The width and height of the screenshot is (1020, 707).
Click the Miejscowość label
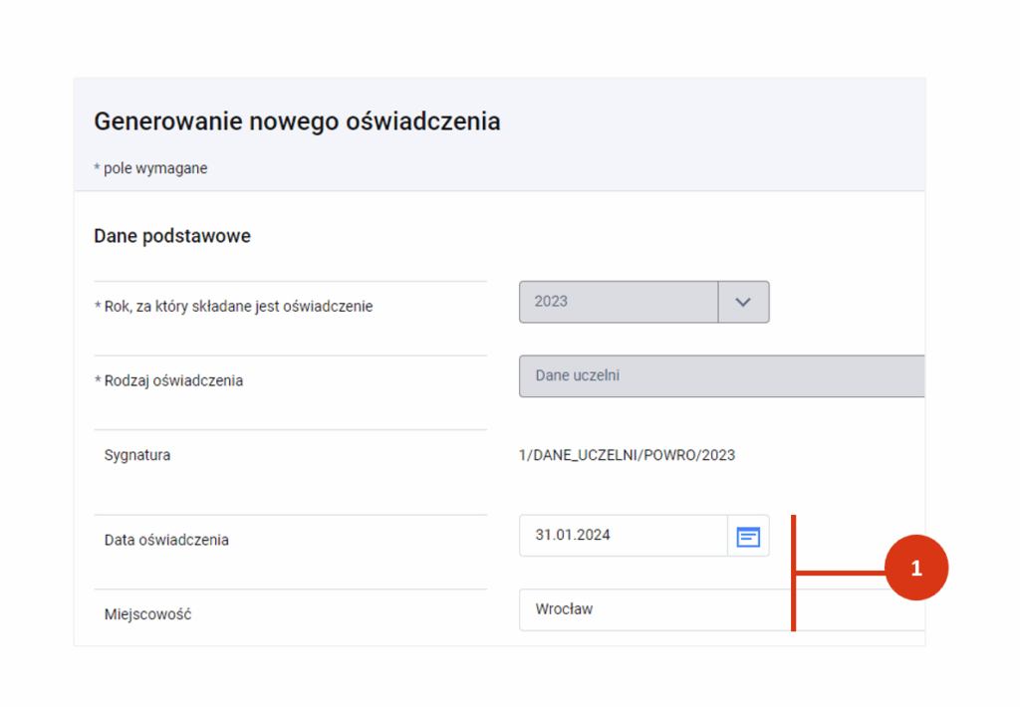tap(147, 614)
